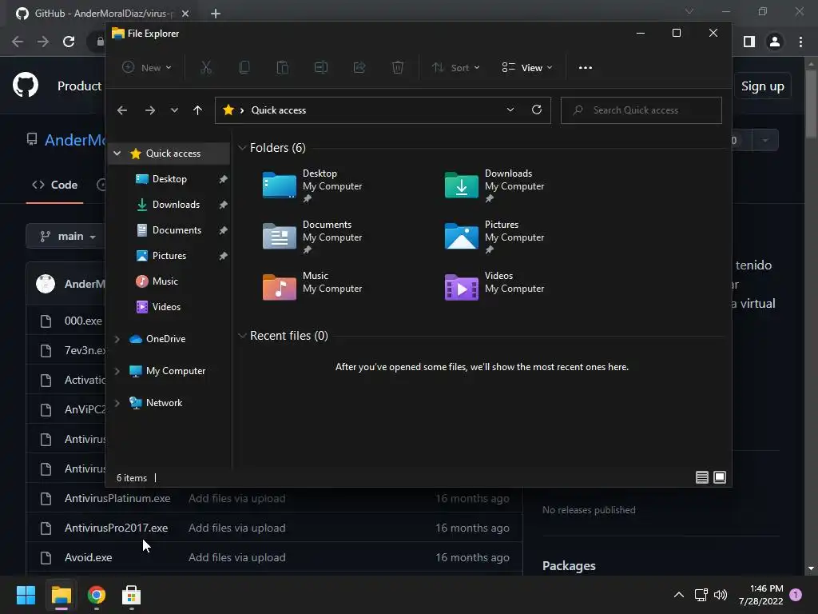Screen dimensions: 818x614
Task: Open the Music folder tile
Action: (312, 287)
